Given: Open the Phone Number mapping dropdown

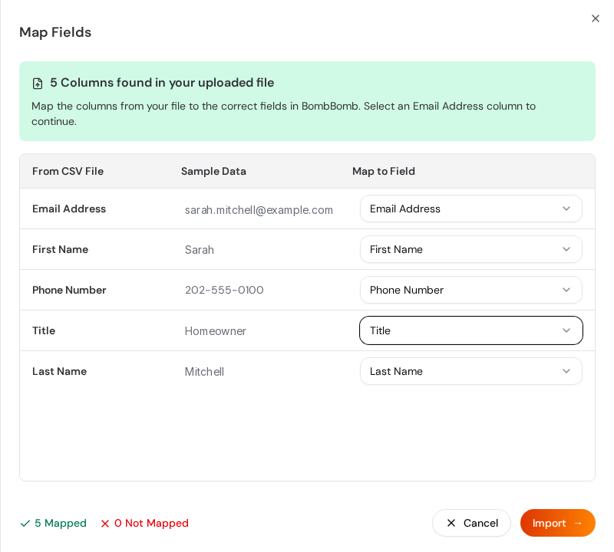Looking at the screenshot, I should pyautogui.click(x=470, y=290).
